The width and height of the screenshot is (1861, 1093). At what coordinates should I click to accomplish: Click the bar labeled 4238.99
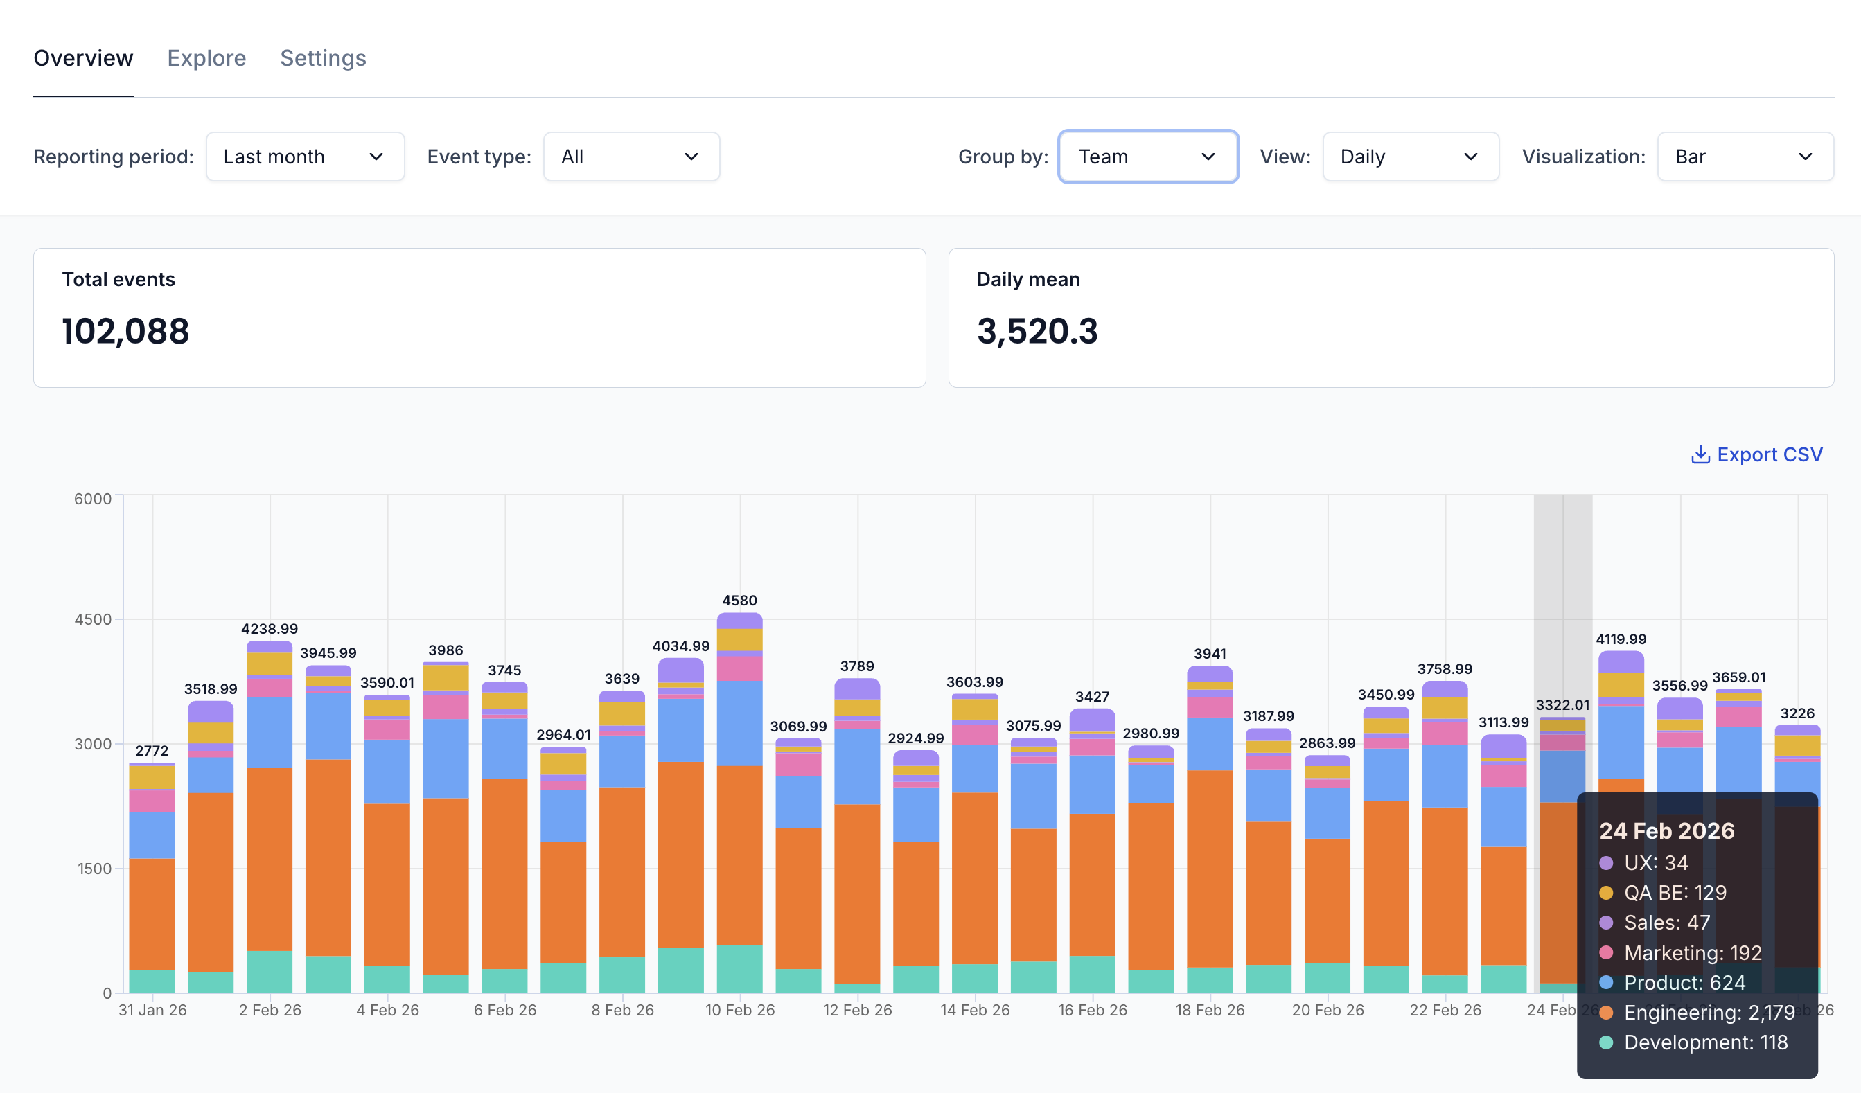click(x=270, y=817)
